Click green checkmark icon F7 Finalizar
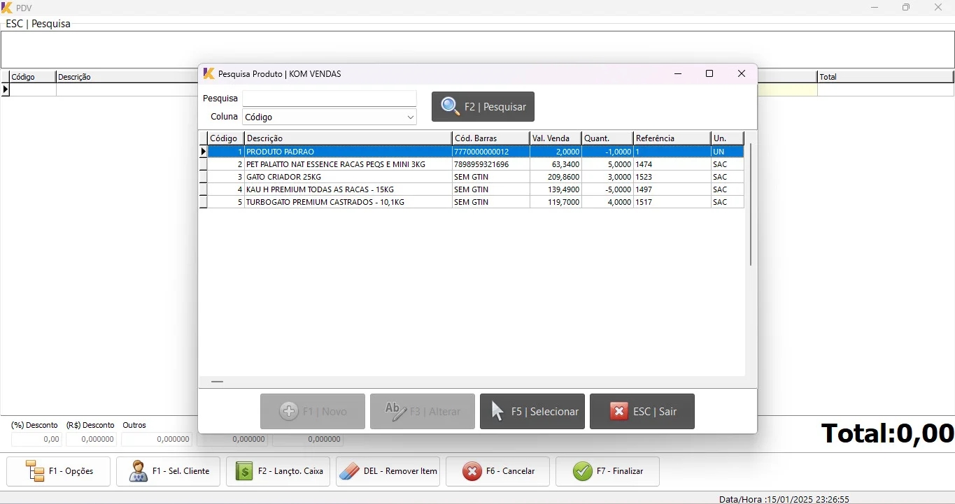Viewport: 955px width, 504px height. pyautogui.click(x=582, y=471)
